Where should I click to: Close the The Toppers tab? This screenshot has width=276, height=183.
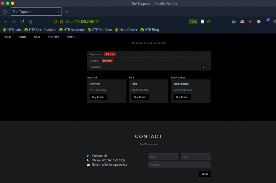[58, 12]
